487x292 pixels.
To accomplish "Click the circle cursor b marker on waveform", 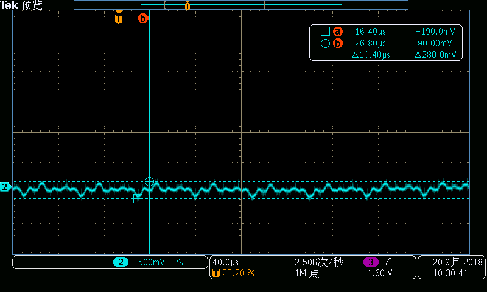I will [x=149, y=181].
